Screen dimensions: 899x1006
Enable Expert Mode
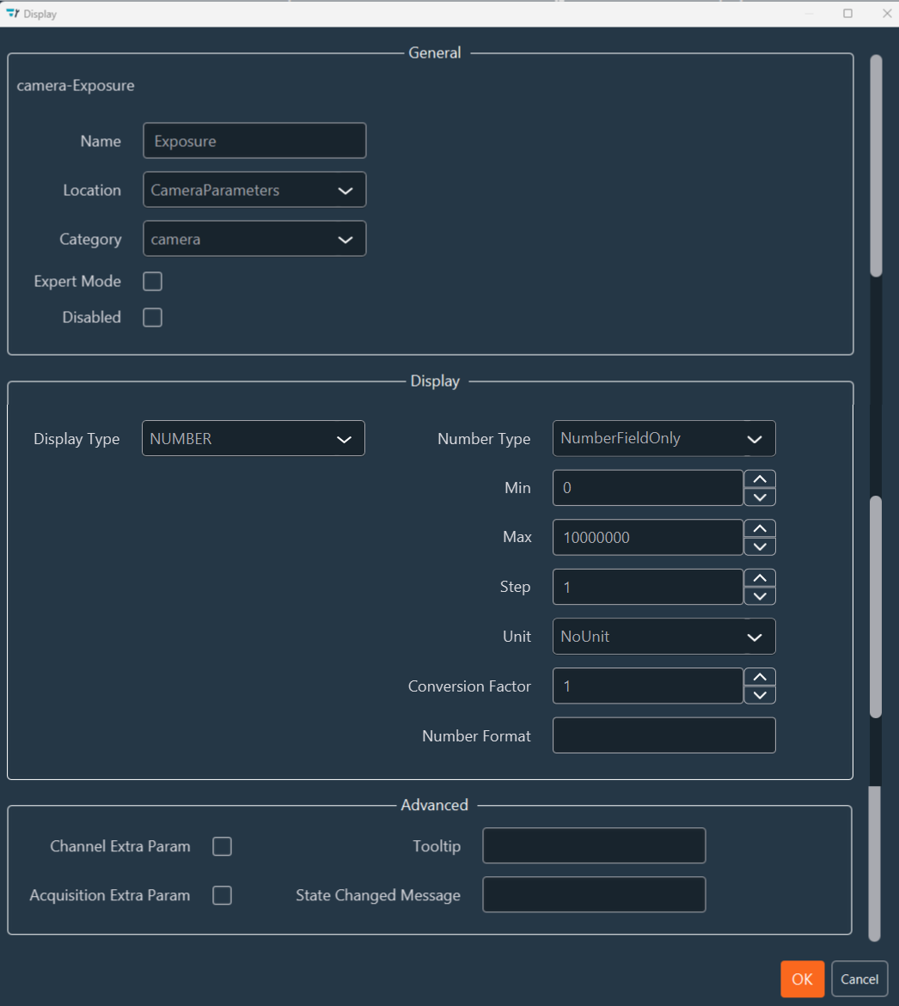point(152,281)
